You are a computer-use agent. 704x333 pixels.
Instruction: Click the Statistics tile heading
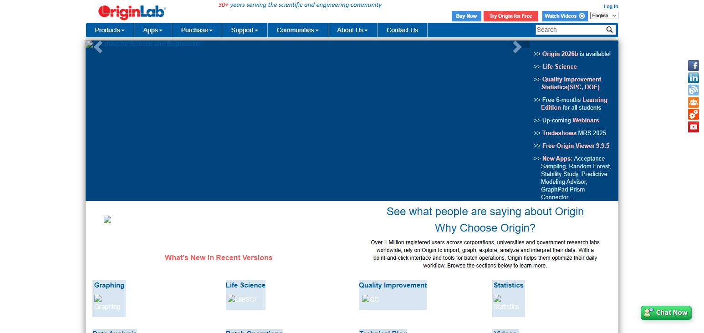pos(509,285)
